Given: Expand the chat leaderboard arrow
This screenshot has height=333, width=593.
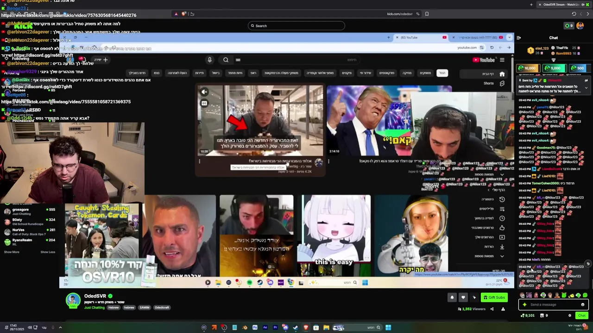Looking at the screenshot, I should (553, 60).
